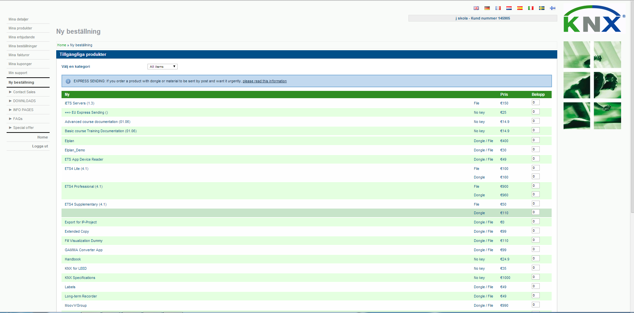Switch language with the Dutch flag
Image resolution: width=634 pixels, height=313 pixels.
pos(509,8)
